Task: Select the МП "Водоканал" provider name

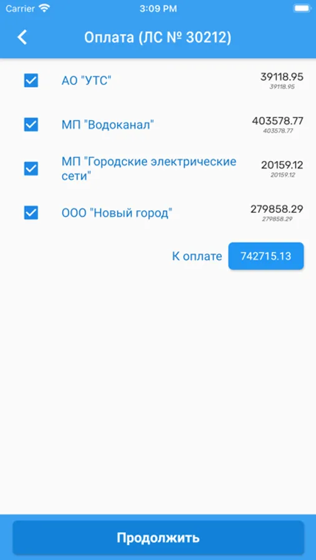Action: [x=108, y=125]
